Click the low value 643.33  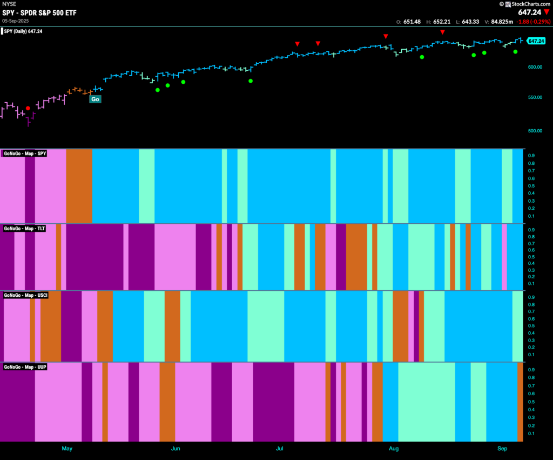point(470,22)
